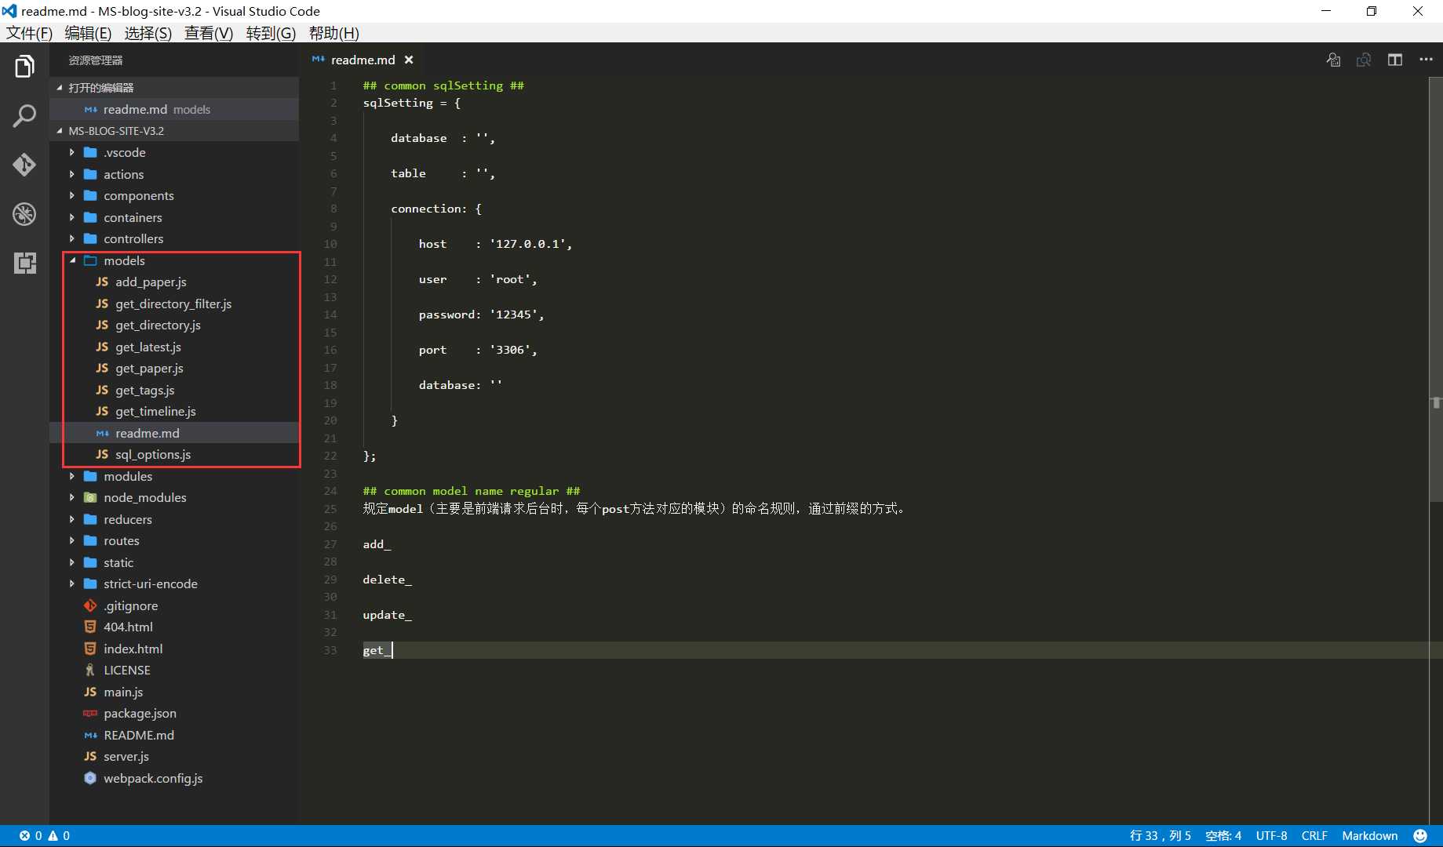This screenshot has width=1443, height=847.
Task: Expand the static folder
Action: [x=72, y=562]
